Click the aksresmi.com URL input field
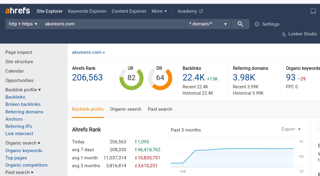Viewport: 320px width, 176px height. tap(113, 24)
